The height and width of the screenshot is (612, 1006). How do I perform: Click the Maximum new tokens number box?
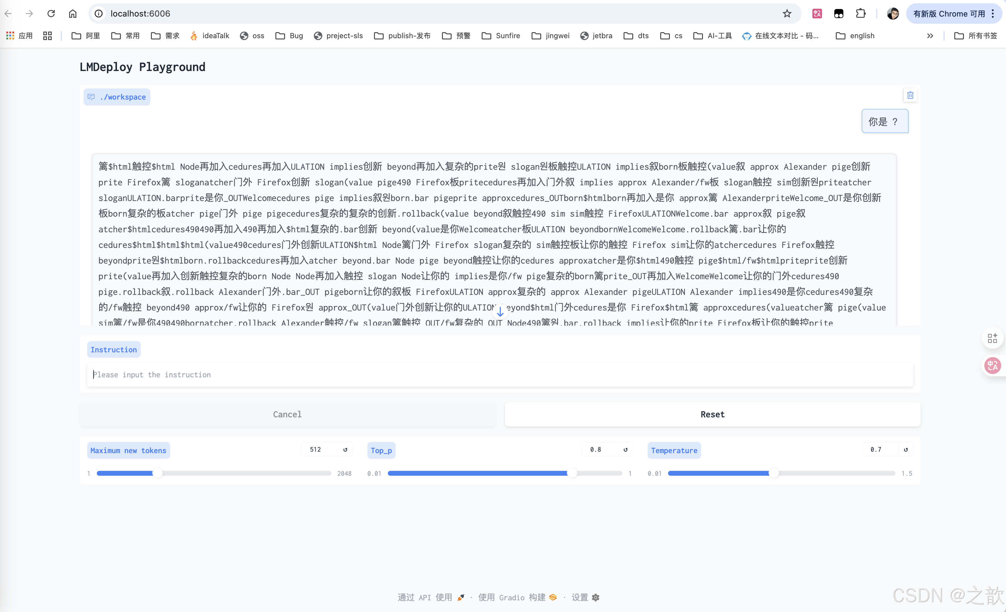320,450
